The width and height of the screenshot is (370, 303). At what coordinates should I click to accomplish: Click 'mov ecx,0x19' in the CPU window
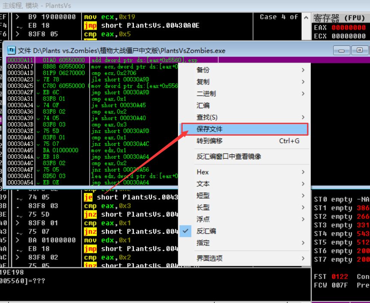[109, 17]
